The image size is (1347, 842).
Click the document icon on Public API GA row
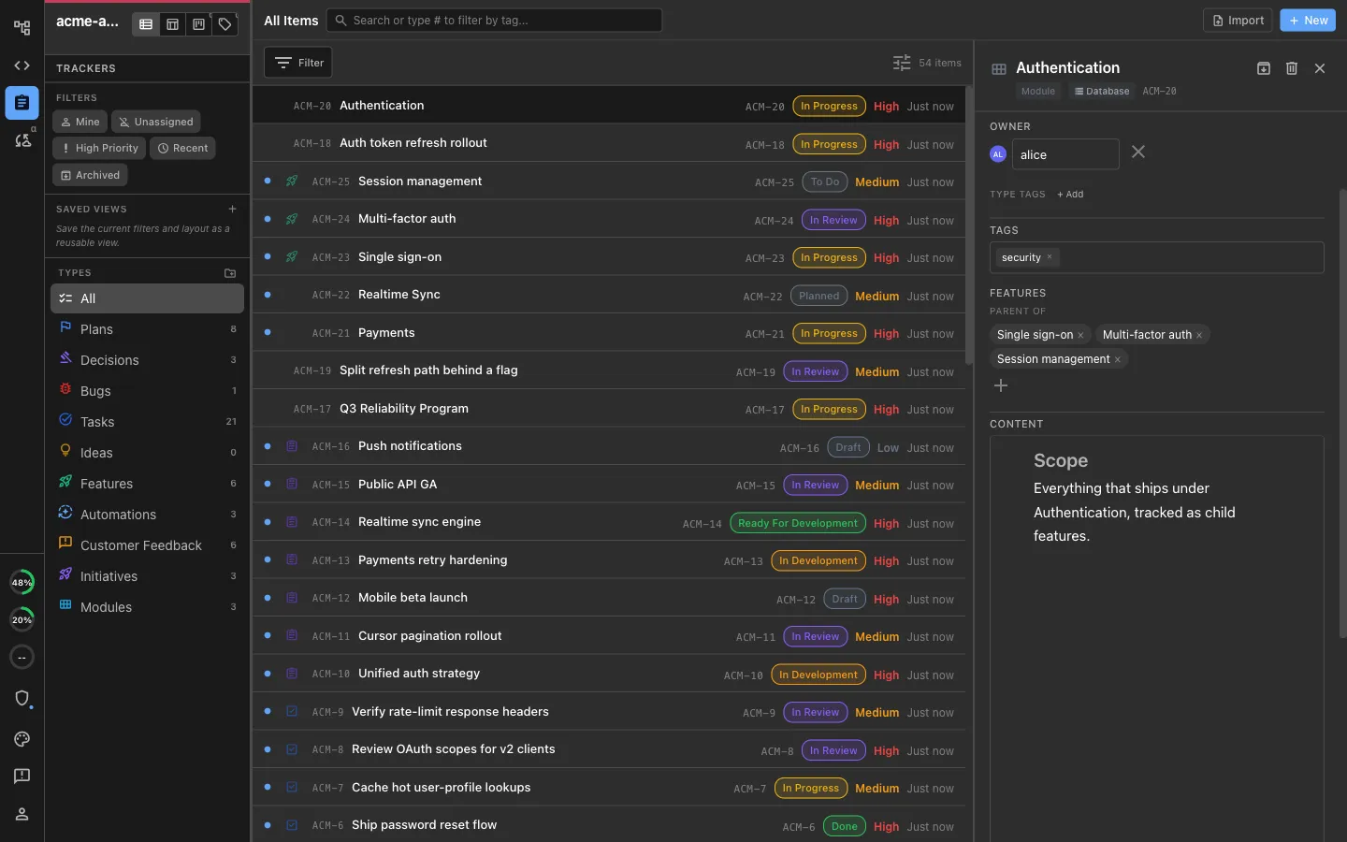(x=292, y=485)
